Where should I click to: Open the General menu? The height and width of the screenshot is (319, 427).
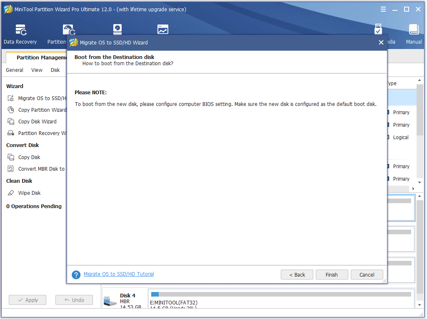(15, 70)
